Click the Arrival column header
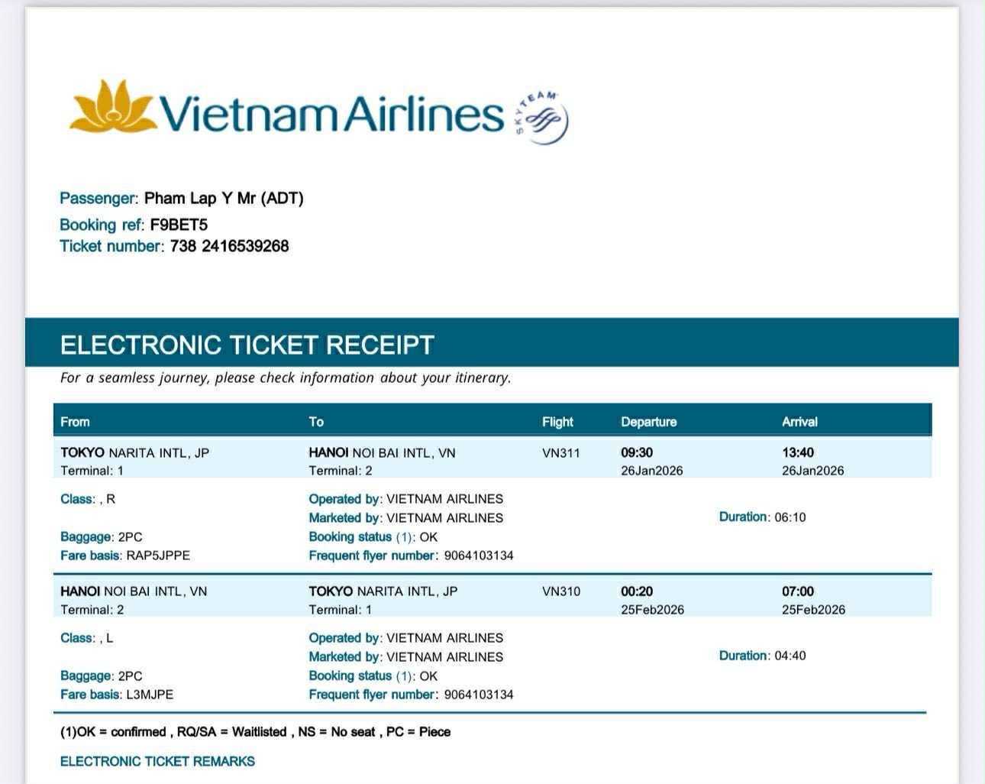 (799, 422)
